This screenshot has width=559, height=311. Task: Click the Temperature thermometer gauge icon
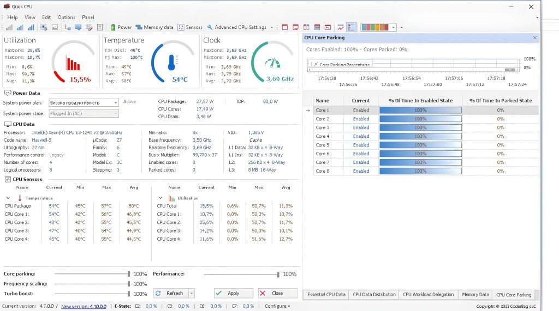(x=173, y=62)
